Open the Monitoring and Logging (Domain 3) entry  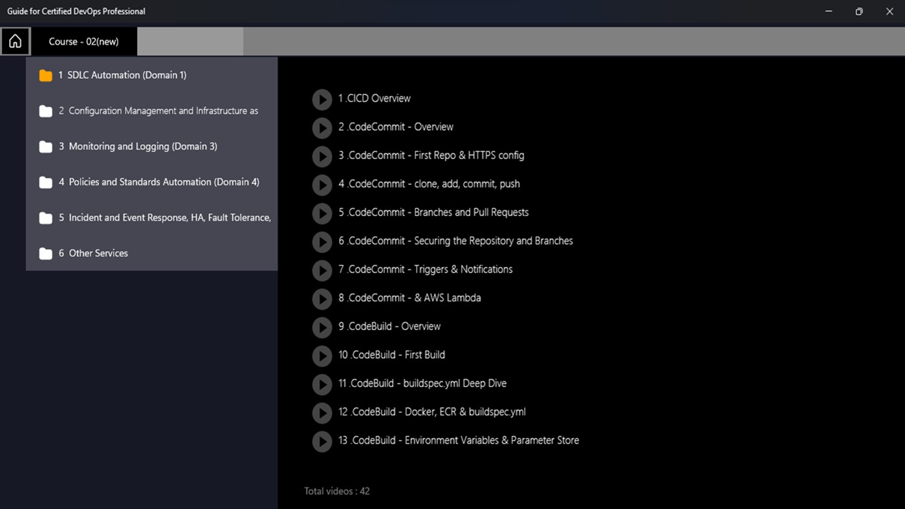(x=141, y=146)
